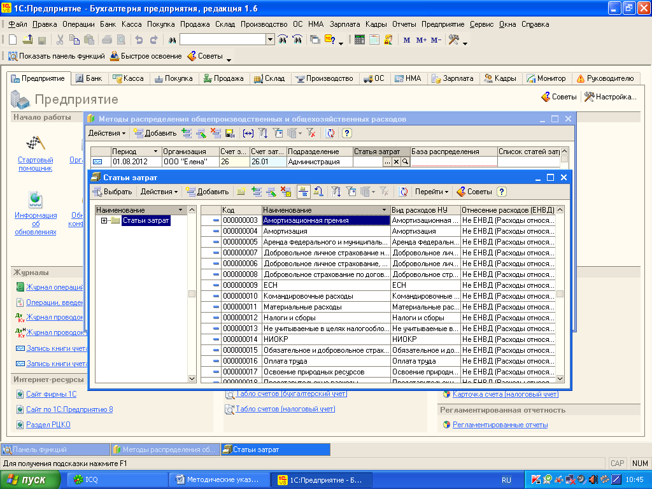This screenshot has height=489, width=652.
Task: Switch to the Склад tab
Action: 269,78
